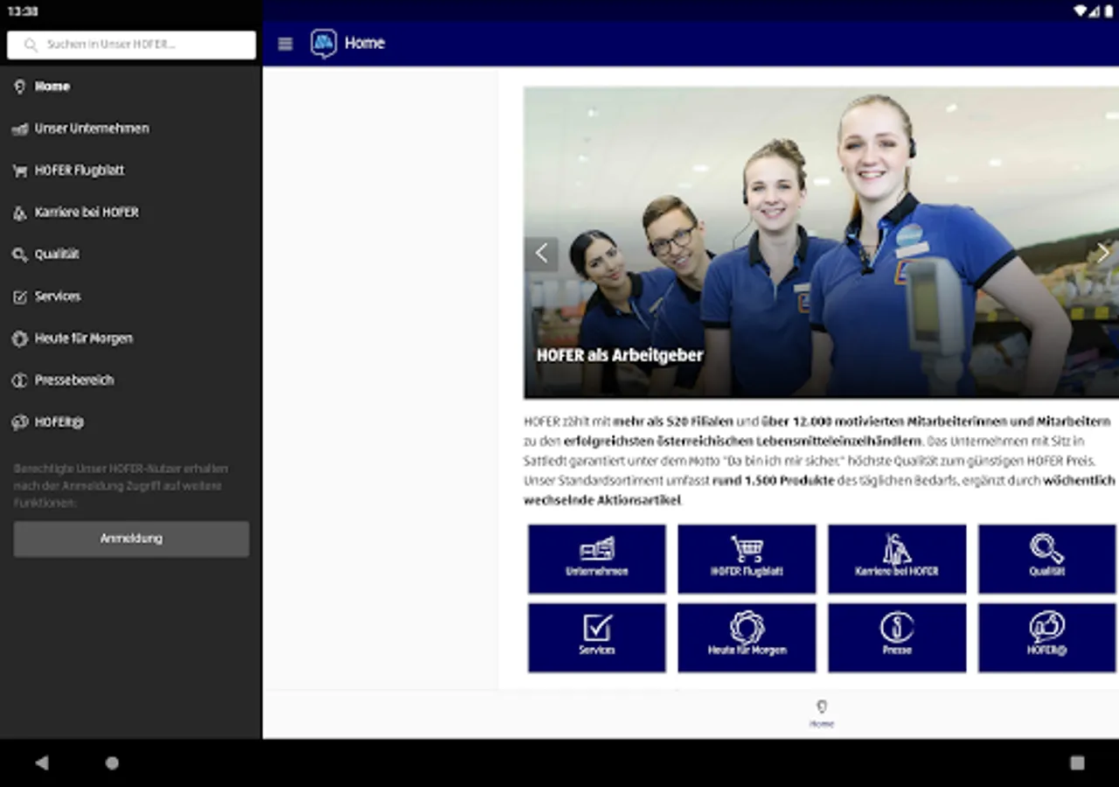Click the Karriere bei HOFER sidebar icon
Viewport: 1119px width, 787px height.
click(19, 212)
